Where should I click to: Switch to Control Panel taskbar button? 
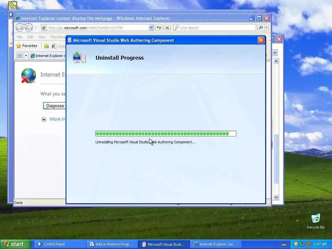[59, 244]
